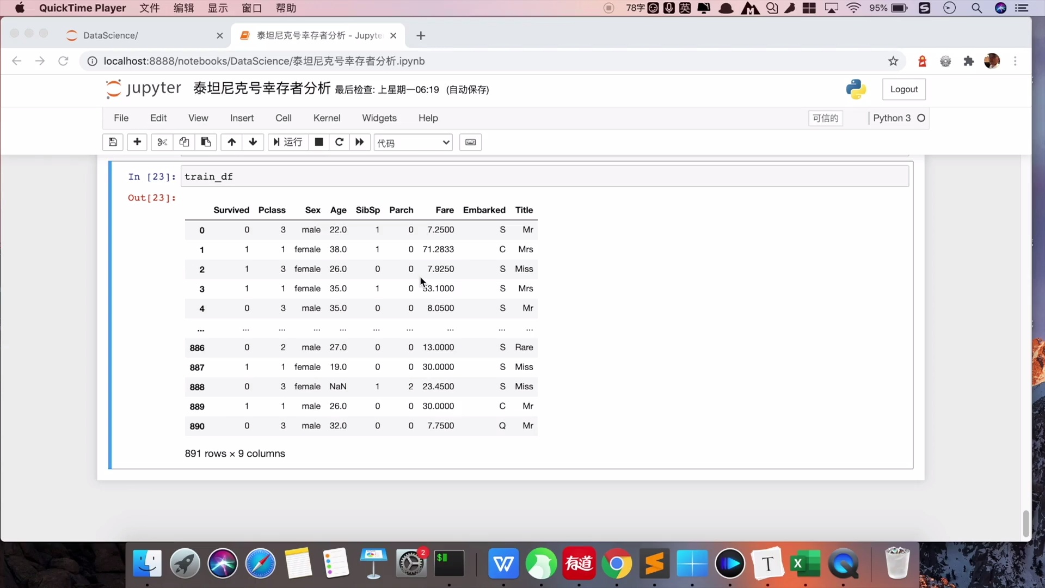
Task: Cut selected cell with scissors icon
Action: pos(162,142)
